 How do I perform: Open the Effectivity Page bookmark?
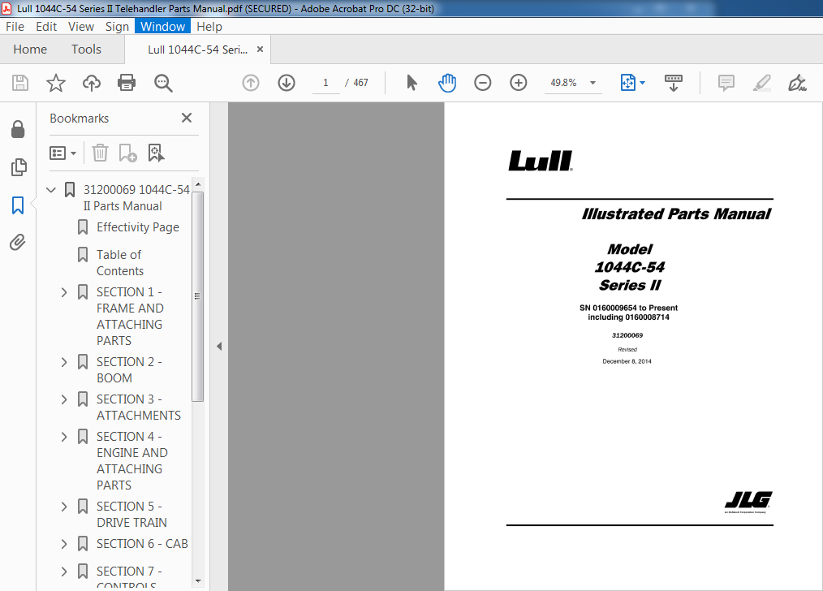[x=137, y=227]
